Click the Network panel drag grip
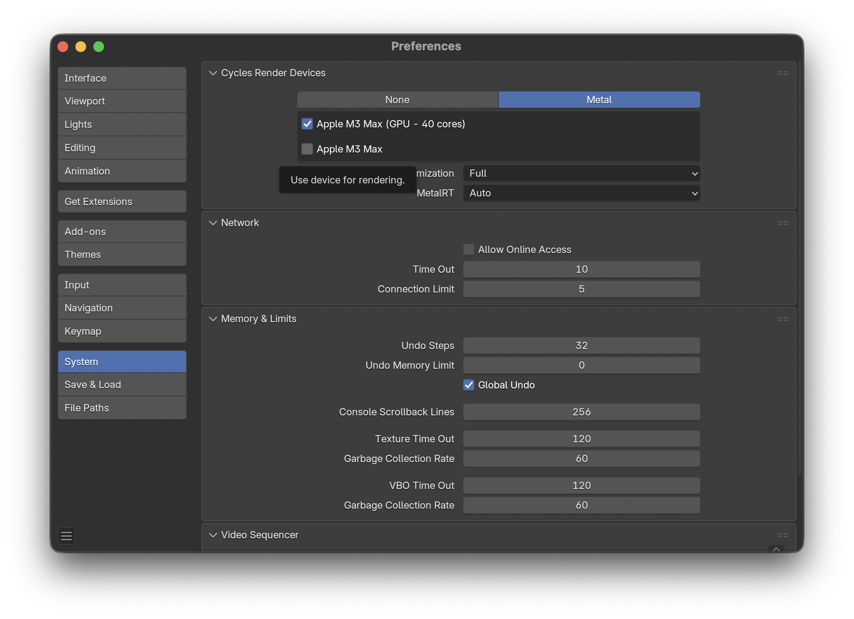The image size is (854, 619). click(783, 223)
